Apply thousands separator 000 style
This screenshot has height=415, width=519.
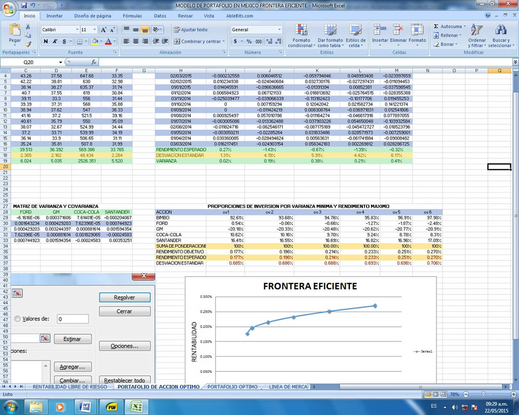coord(258,42)
